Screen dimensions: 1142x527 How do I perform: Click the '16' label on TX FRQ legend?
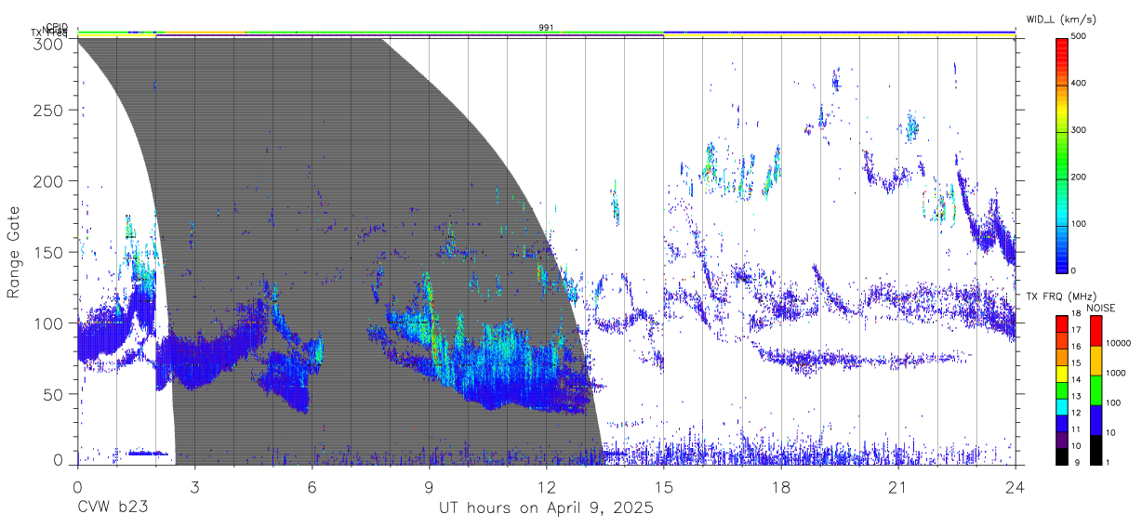point(1077,347)
